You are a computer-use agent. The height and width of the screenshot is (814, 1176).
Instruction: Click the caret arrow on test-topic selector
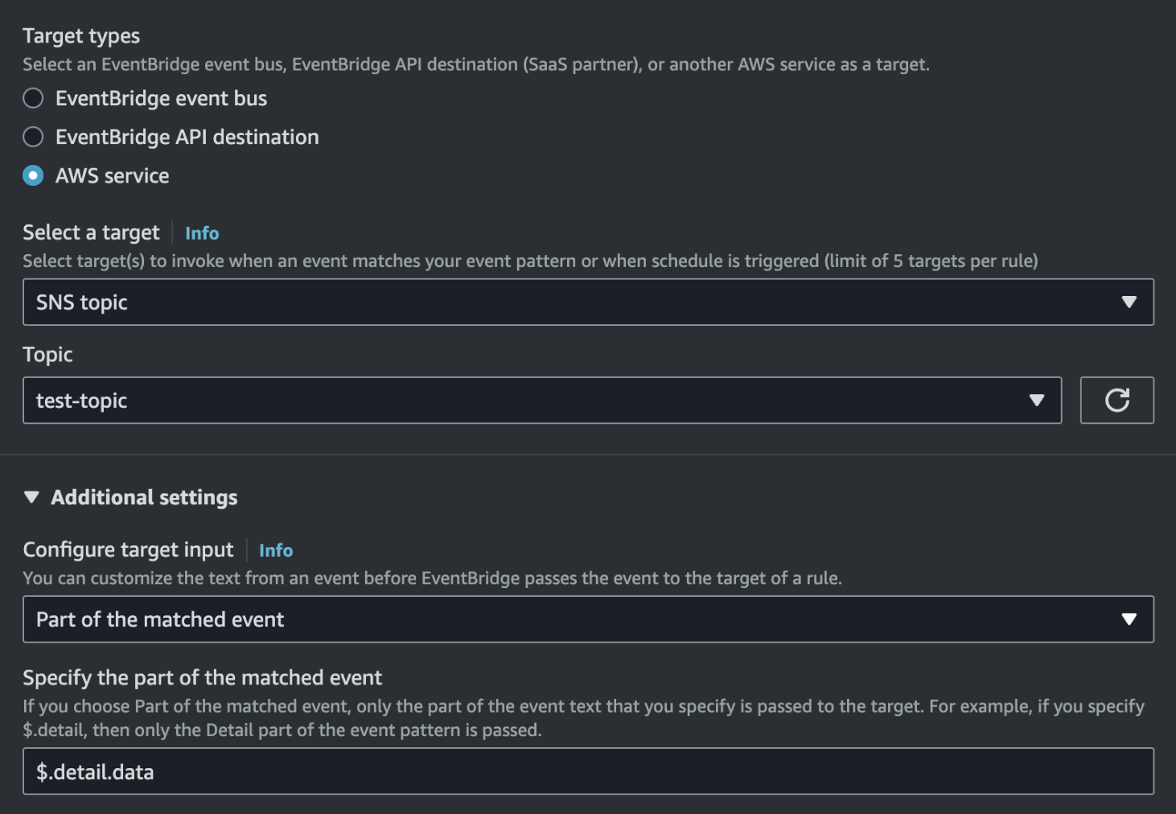pyautogui.click(x=1036, y=401)
